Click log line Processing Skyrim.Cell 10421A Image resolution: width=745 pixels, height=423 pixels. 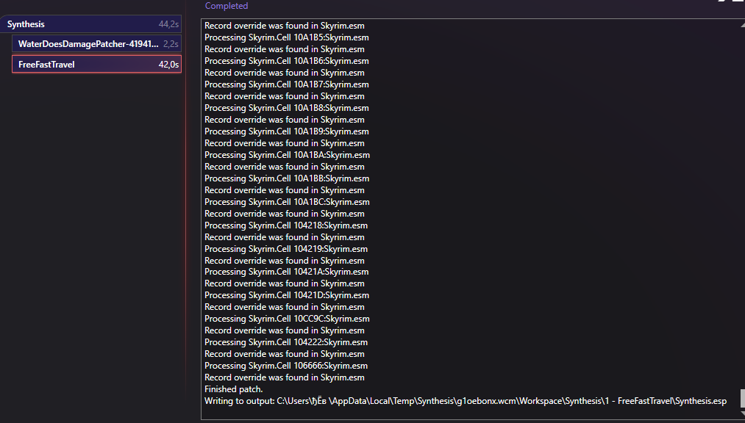pyautogui.click(x=287, y=272)
